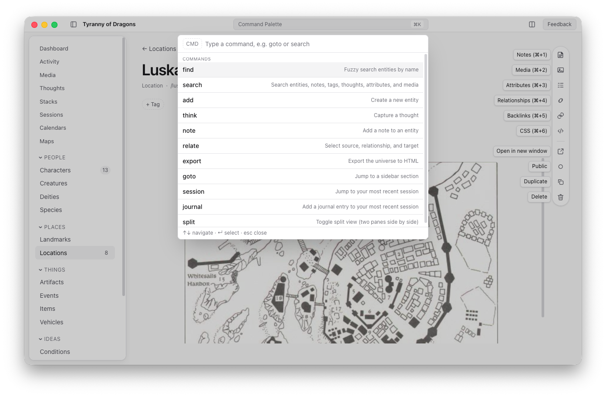Image resolution: width=606 pixels, height=397 pixels.
Task: Run the session command
Action: [300, 192]
